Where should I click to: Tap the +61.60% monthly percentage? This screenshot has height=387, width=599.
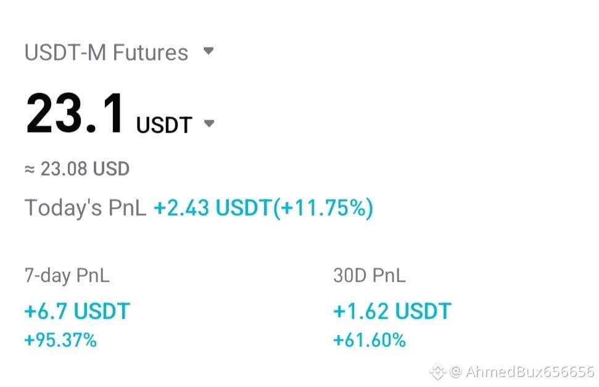coord(370,340)
